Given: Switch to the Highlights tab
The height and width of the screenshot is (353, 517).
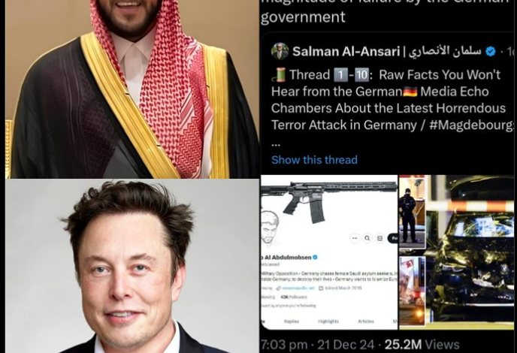Looking at the screenshot, I should [x=328, y=321].
